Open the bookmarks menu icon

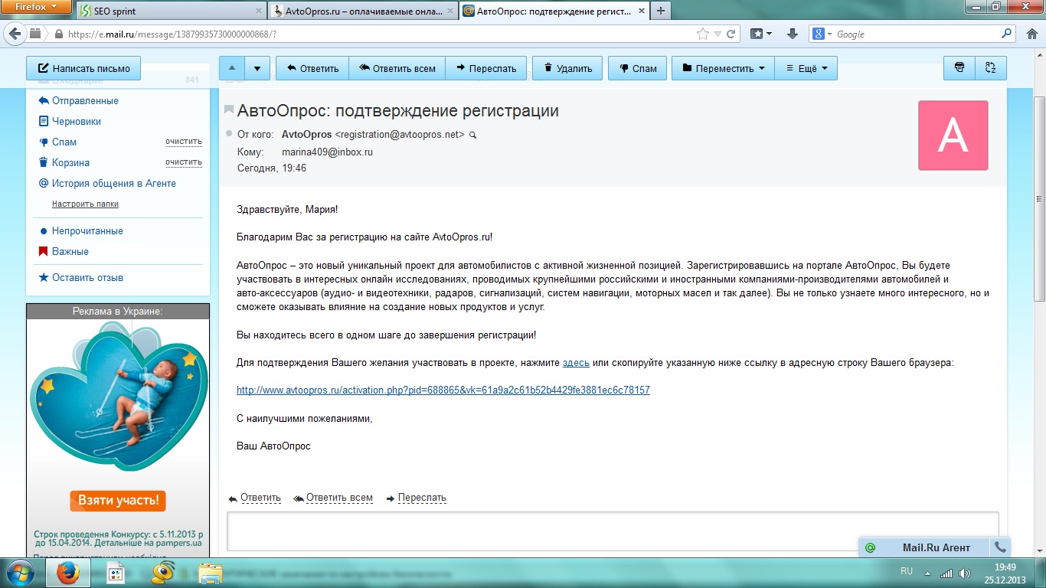click(x=760, y=34)
